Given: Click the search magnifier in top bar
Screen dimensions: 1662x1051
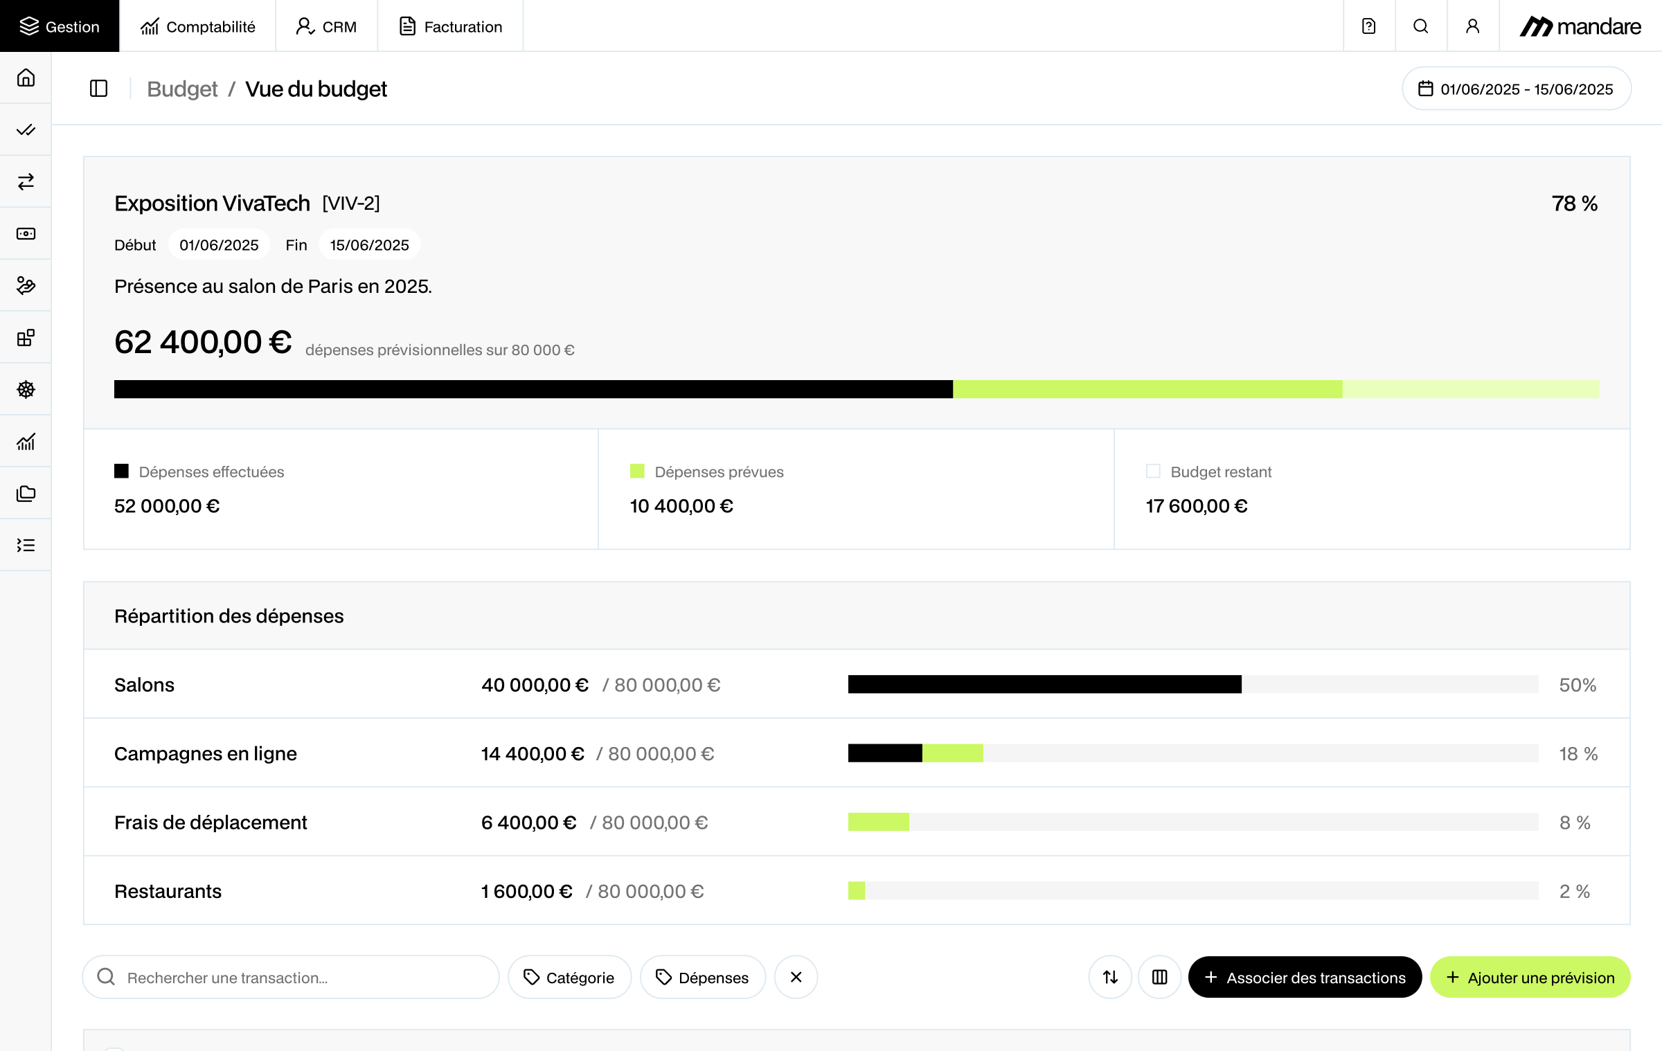Looking at the screenshot, I should tap(1420, 26).
